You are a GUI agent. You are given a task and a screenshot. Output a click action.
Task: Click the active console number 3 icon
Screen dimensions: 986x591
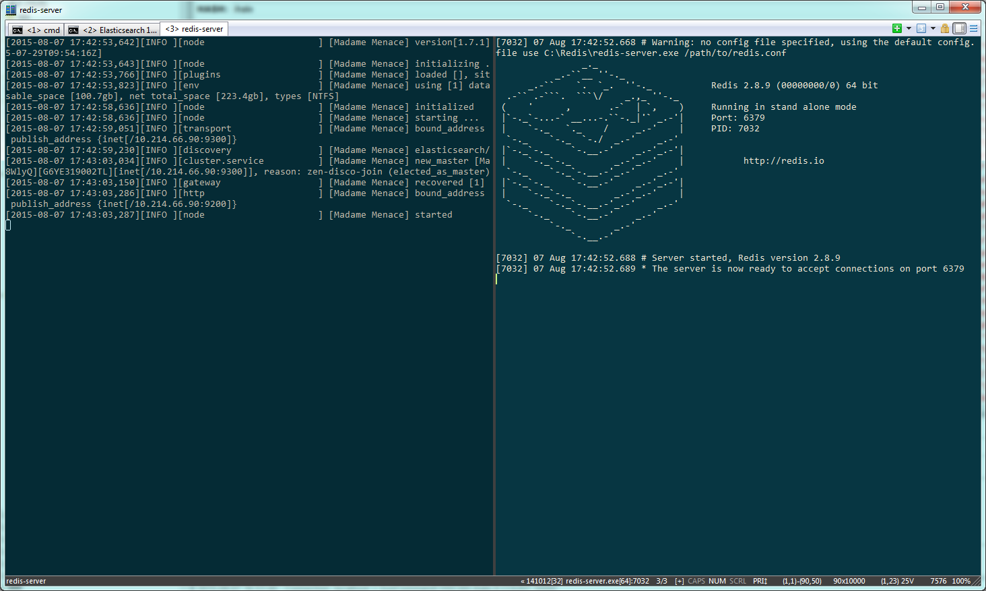921,28
